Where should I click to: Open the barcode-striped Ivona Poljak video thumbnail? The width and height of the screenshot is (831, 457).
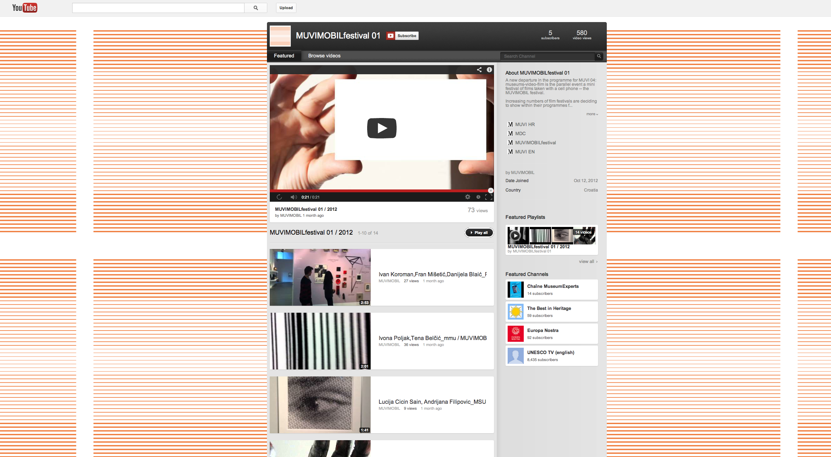(320, 341)
